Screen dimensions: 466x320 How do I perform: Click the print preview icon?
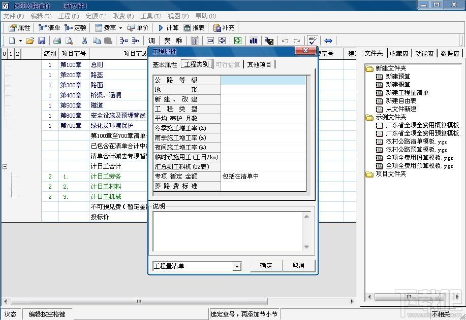[x=69, y=41]
